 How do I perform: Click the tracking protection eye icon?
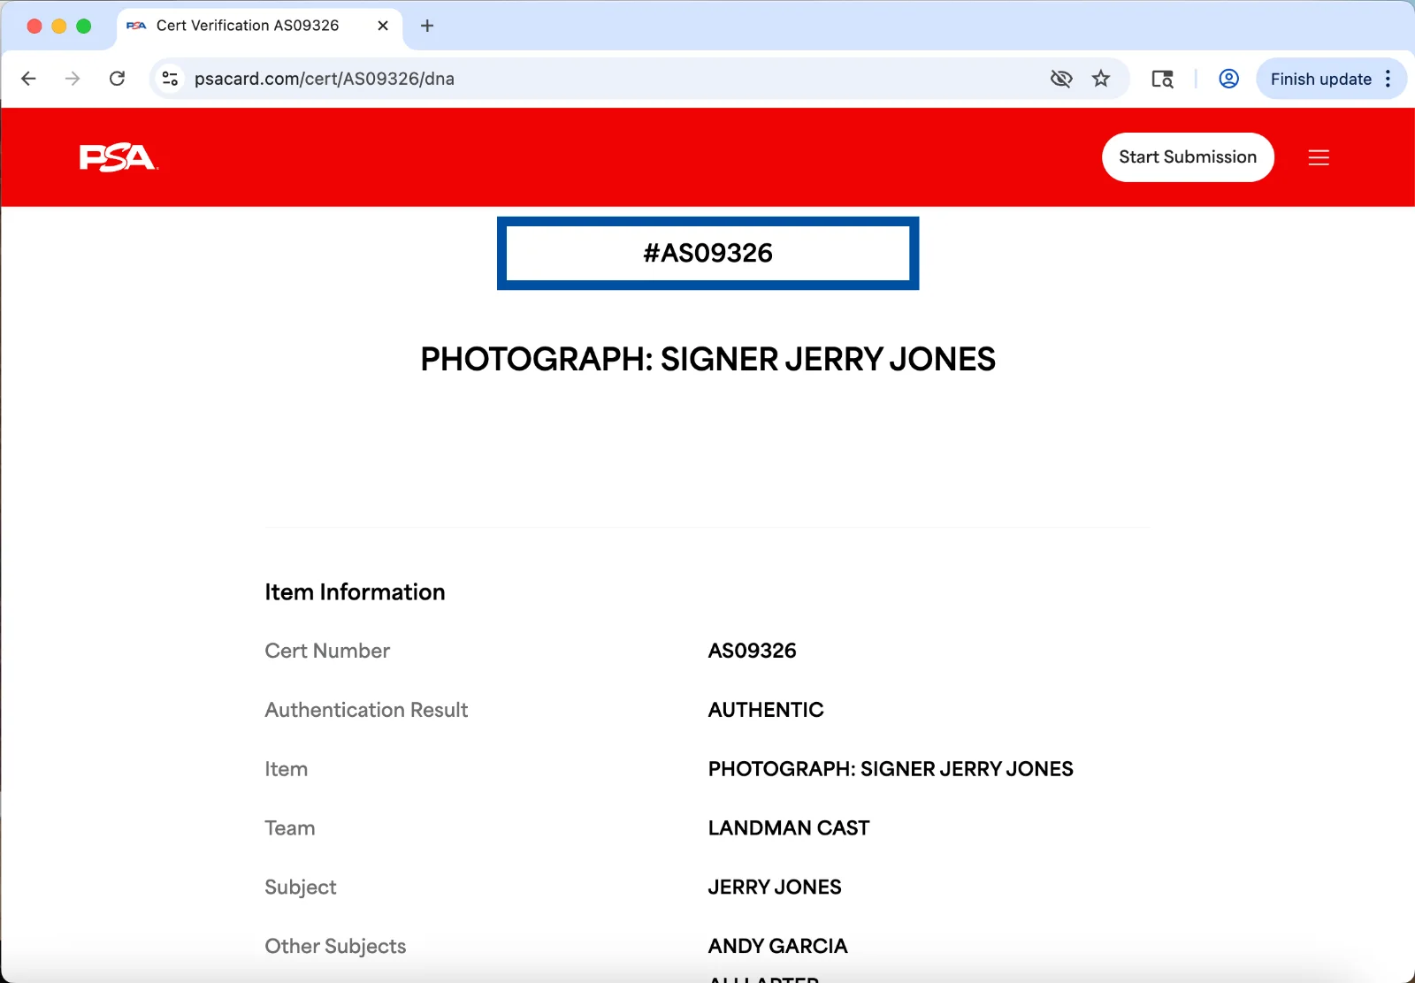[1061, 79]
